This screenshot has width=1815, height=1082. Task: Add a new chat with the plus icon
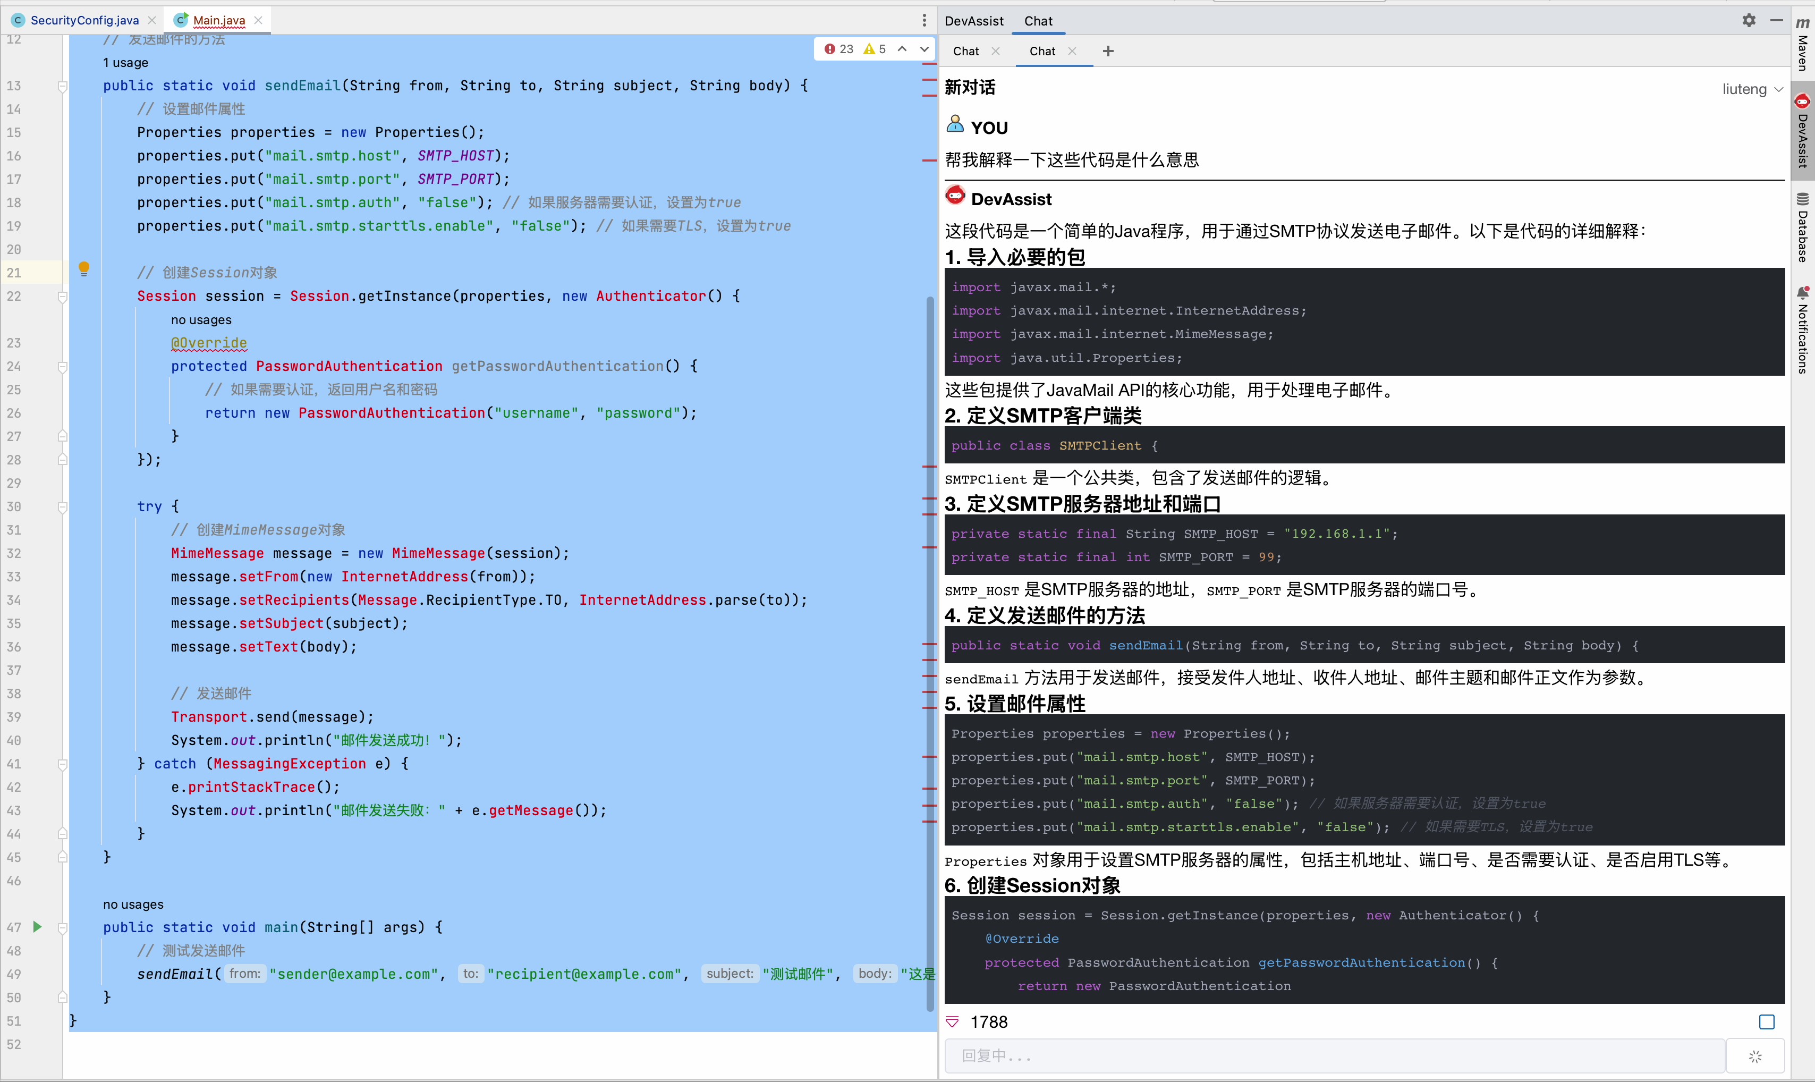[x=1108, y=51]
